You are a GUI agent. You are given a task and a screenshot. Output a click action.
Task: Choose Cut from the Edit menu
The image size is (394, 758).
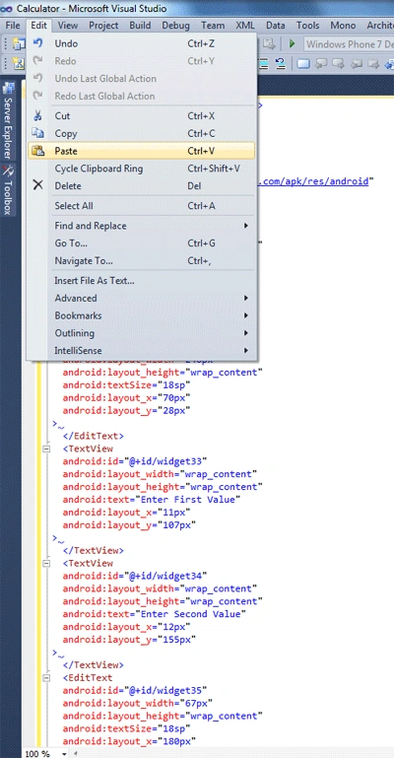(142, 116)
